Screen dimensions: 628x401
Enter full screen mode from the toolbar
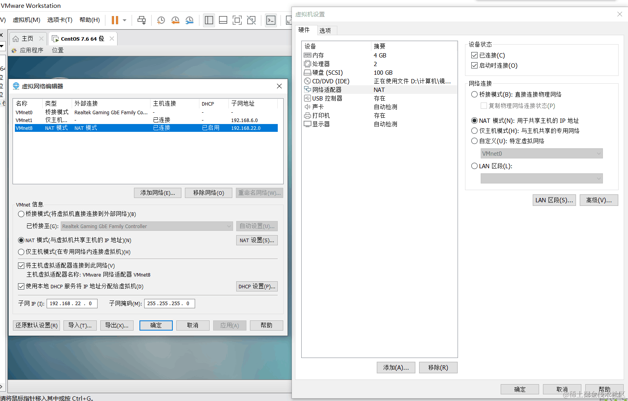pos(237,20)
